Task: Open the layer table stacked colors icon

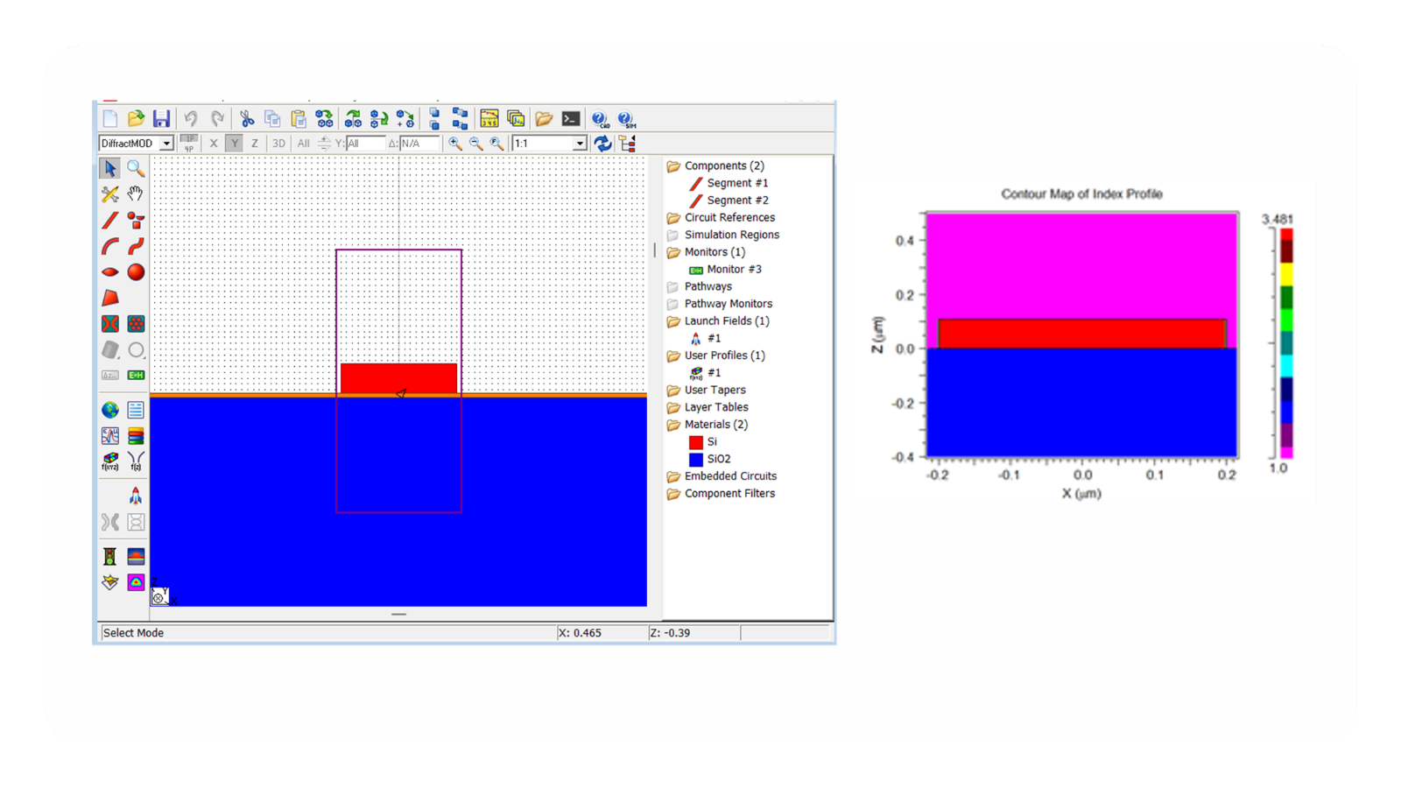Action: point(136,435)
